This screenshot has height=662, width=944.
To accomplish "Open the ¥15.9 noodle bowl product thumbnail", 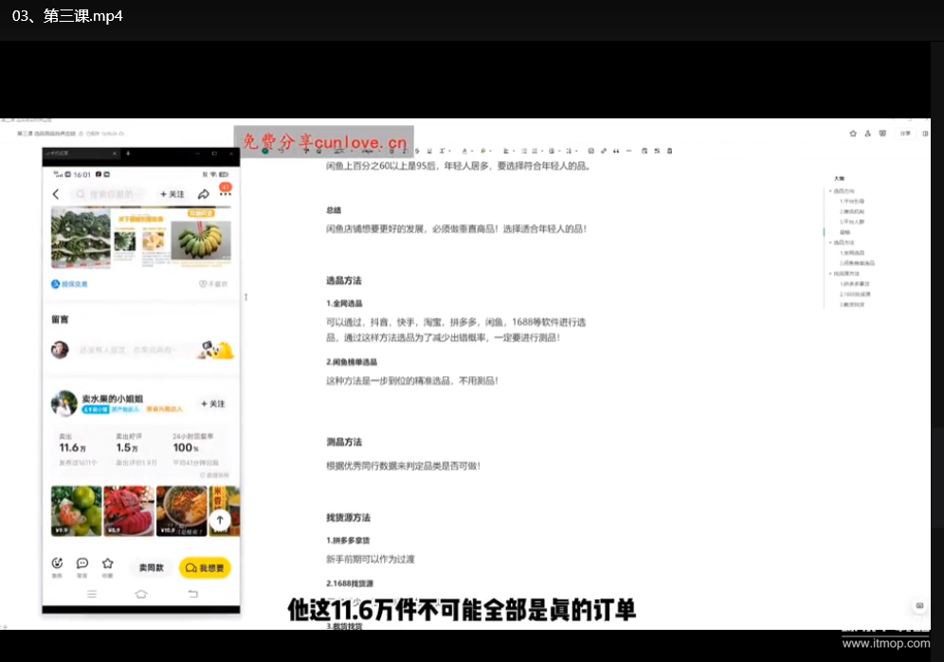I will click(181, 511).
